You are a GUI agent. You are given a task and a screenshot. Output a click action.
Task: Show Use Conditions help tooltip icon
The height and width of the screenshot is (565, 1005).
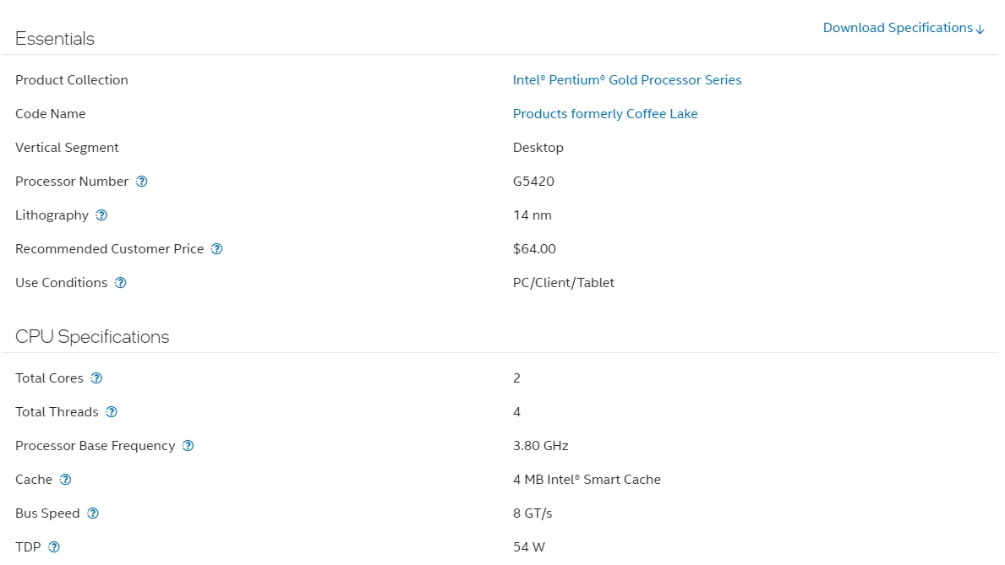click(x=120, y=283)
